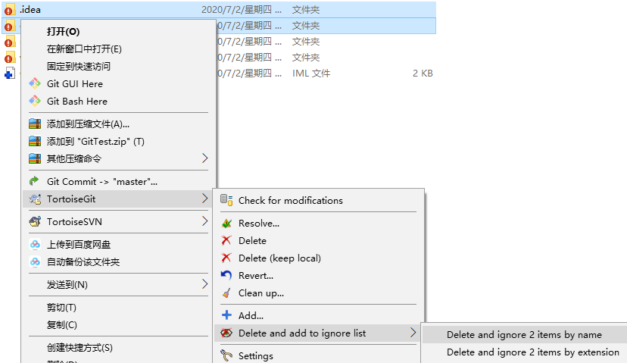Click the red X icon beside Delete
Viewport: 627px width, 363px height.
(226, 240)
